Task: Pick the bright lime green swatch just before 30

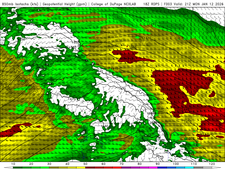Action: tap(45, 167)
